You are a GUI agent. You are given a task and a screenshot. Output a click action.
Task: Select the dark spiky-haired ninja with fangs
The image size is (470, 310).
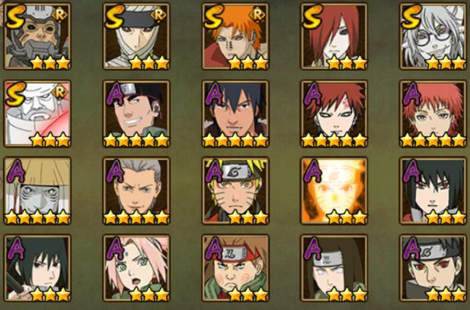click(236, 114)
